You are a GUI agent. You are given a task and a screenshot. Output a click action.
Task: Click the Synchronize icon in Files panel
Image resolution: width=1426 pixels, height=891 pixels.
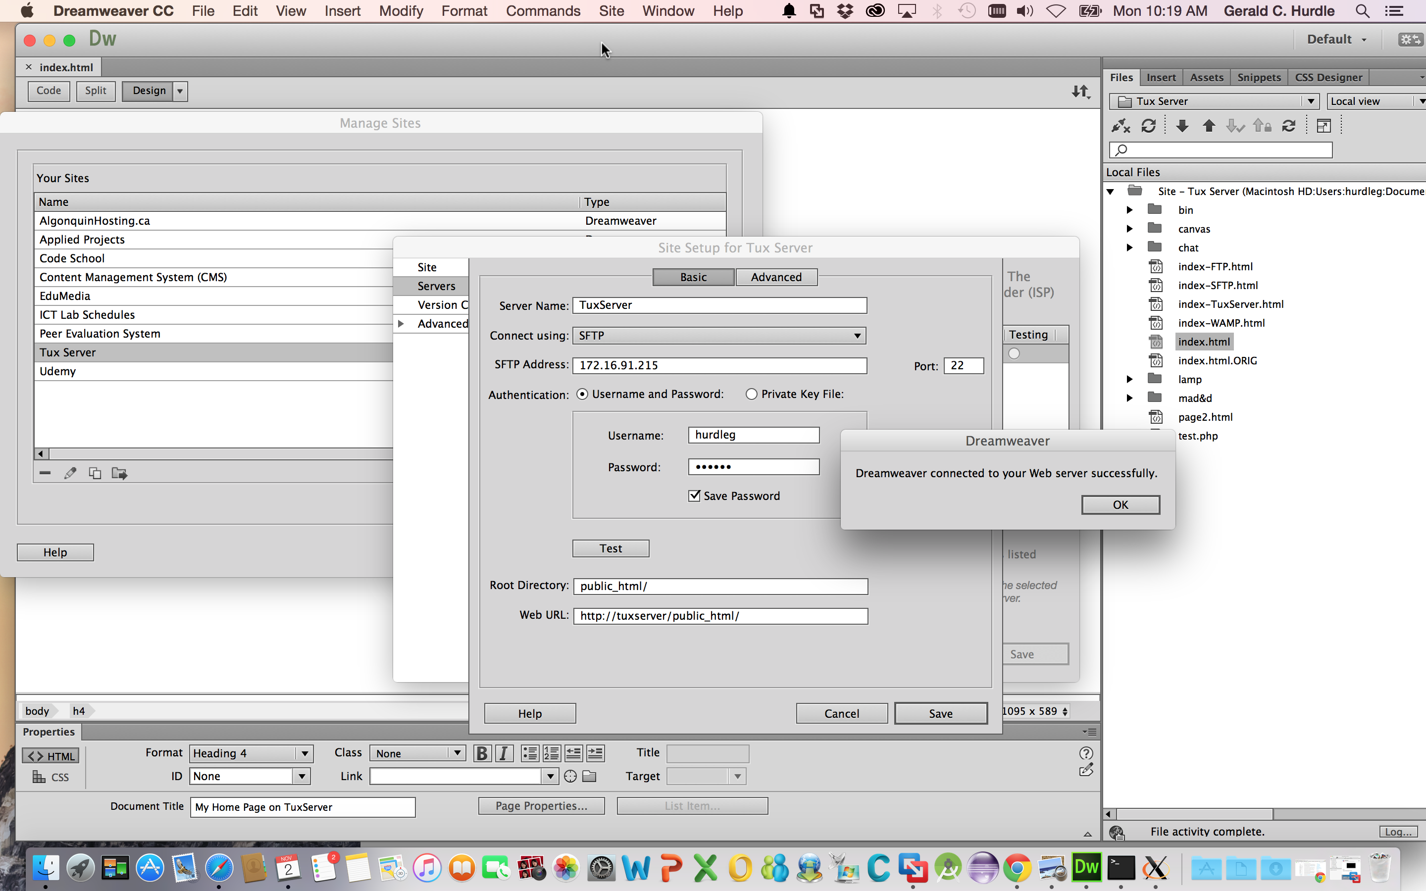pyautogui.click(x=1289, y=126)
